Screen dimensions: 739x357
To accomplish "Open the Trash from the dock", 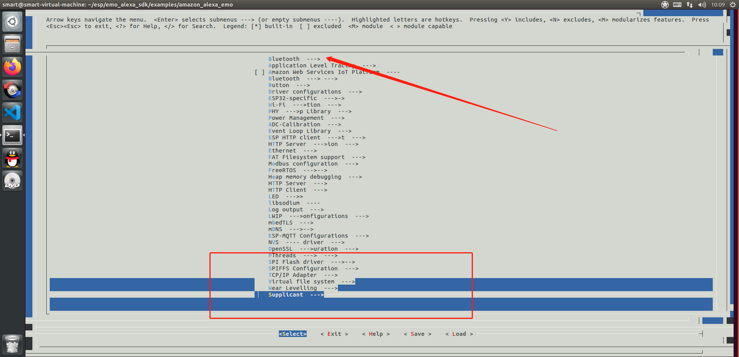I will [x=12, y=344].
